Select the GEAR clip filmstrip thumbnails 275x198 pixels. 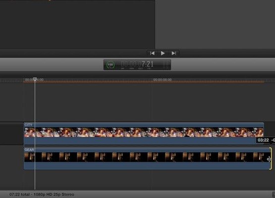click(147, 157)
